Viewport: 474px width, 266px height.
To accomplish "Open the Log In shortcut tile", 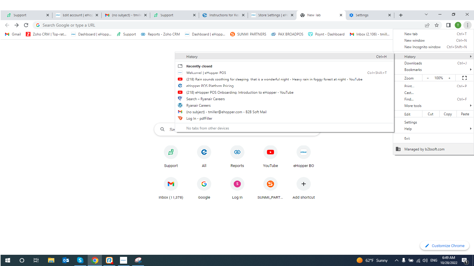I will 237,189.
